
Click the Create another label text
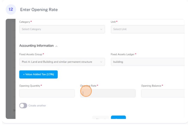[x=37, y=106]
